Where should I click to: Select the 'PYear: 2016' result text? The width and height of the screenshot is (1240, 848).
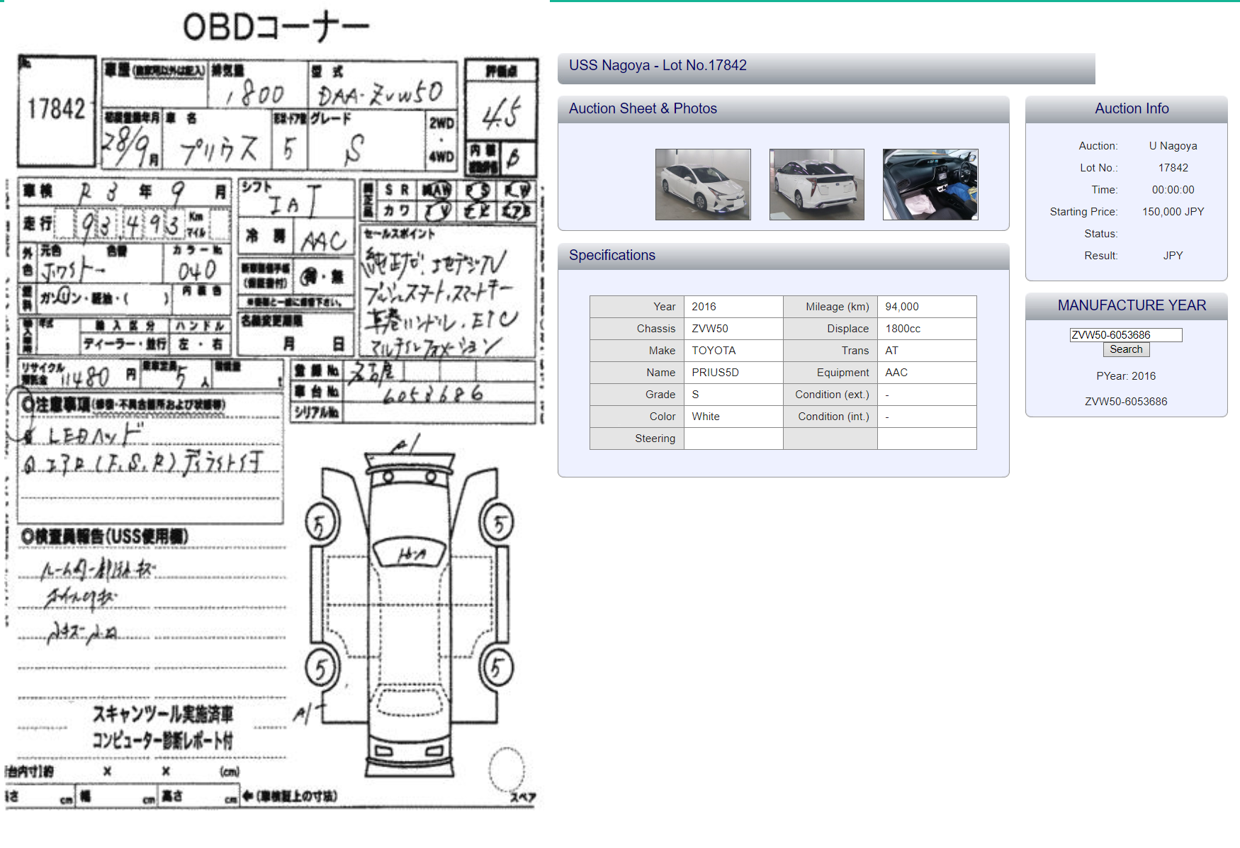(x=1126, y=376)
